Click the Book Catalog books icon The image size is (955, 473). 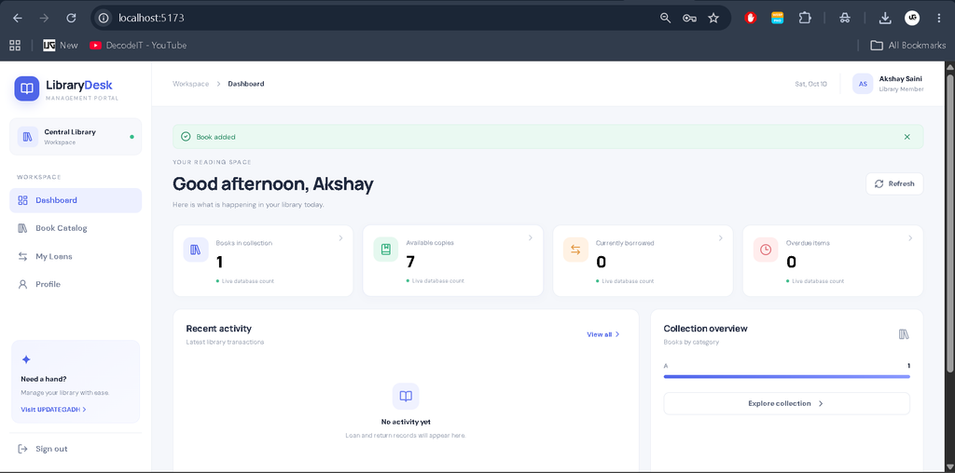pos(22,228)
